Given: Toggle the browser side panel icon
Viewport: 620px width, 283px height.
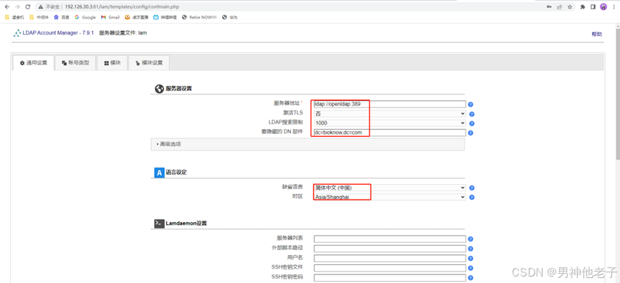Looking at the screenshot, I should (593, 6).
